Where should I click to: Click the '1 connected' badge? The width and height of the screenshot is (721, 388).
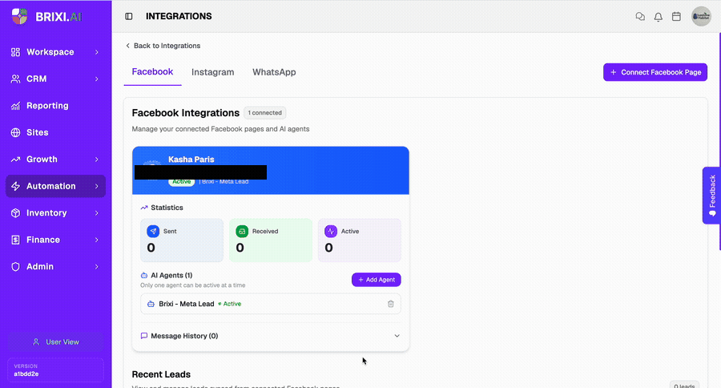click(265, 113)
